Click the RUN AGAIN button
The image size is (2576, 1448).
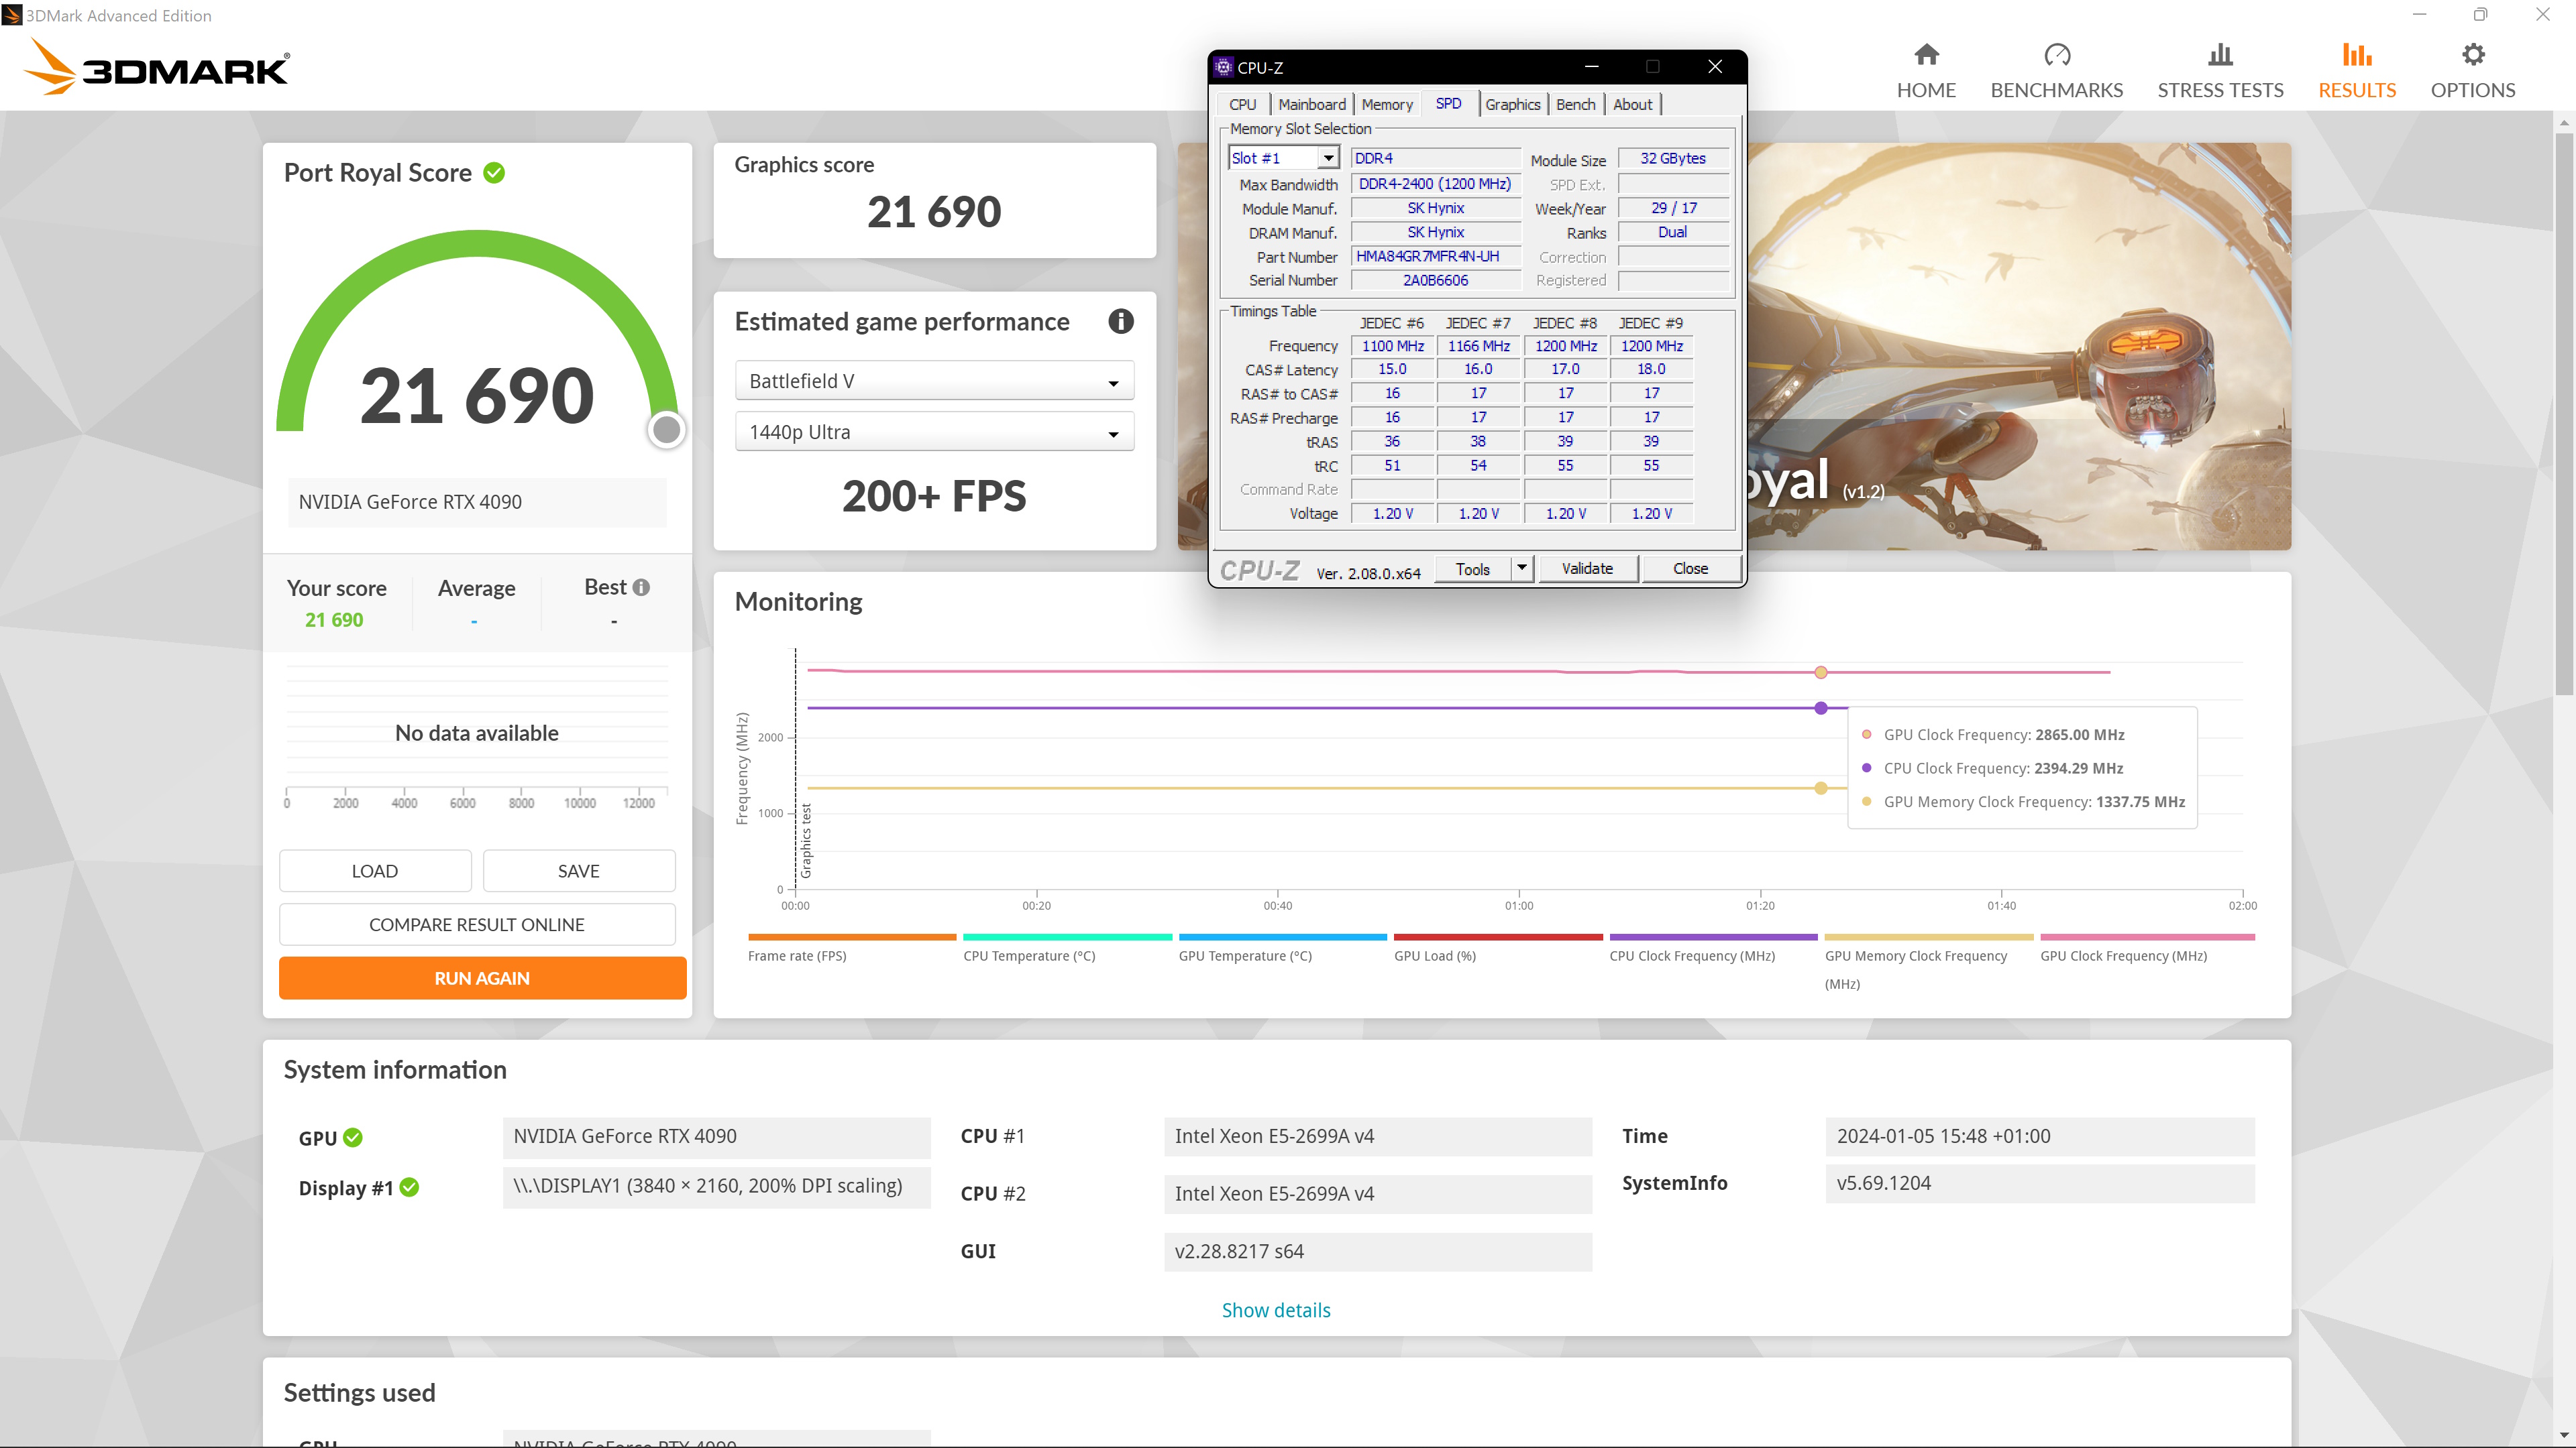pos(482,978)
